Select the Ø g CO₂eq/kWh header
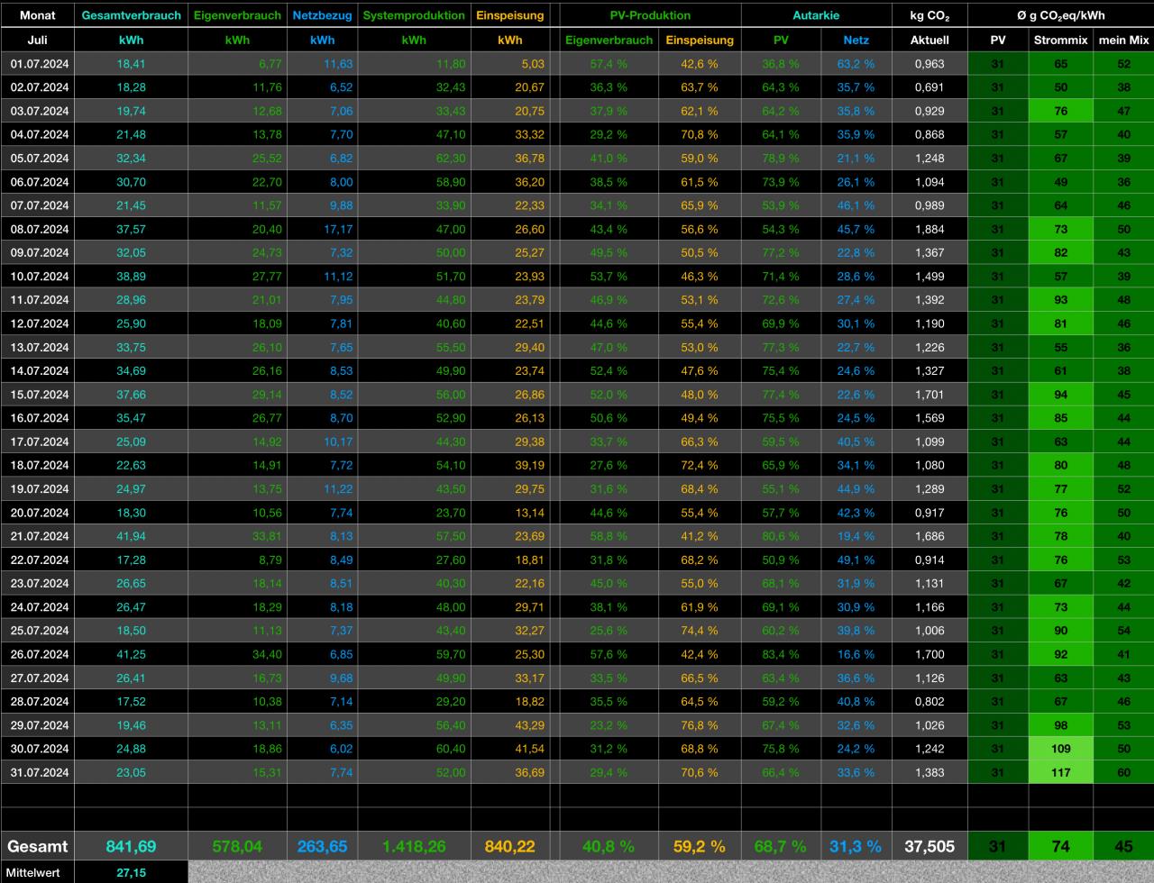The height and width of the screenshot is (883, 1154). coord(1060,15)
